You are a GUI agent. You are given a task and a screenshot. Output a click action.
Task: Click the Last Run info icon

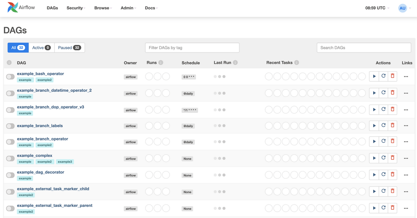point(235,63)
